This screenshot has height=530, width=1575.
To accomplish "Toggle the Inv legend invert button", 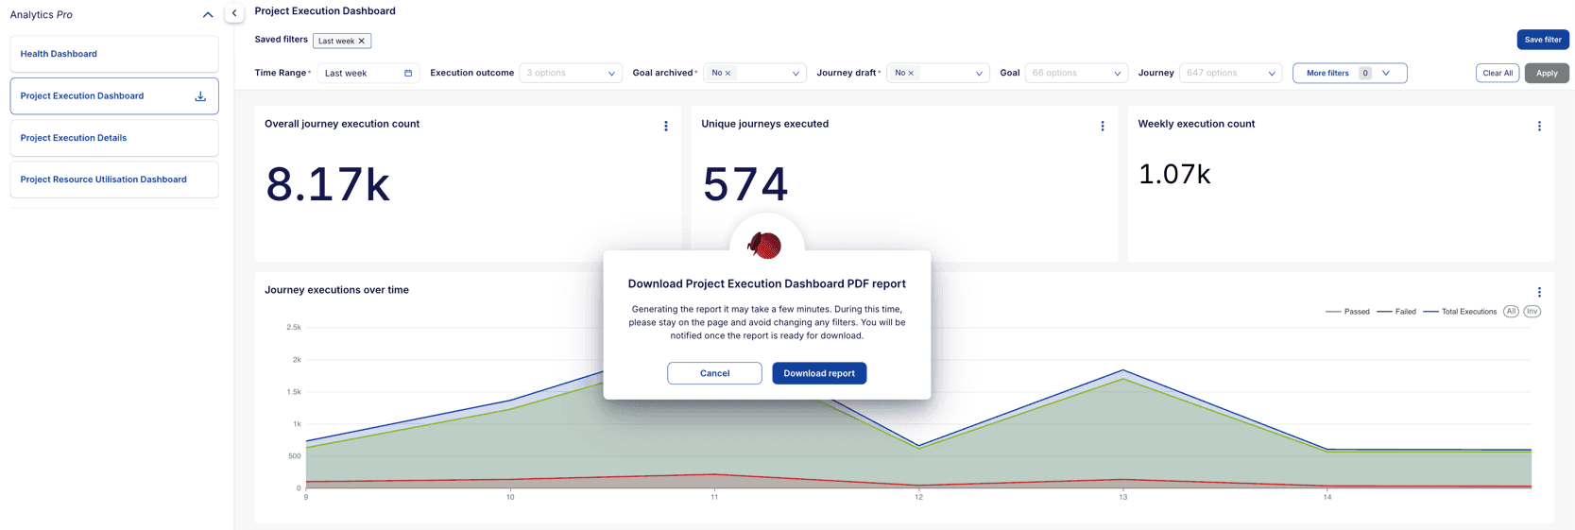I will point(1532,312).
